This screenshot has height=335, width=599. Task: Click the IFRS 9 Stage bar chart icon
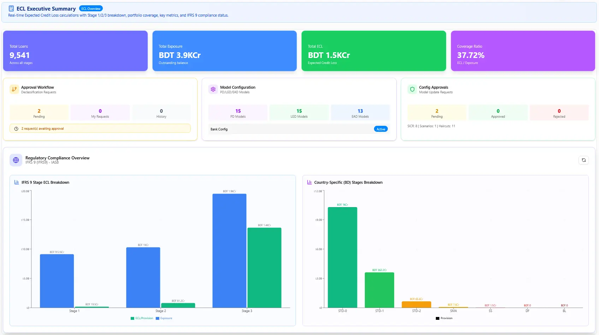click(17, 182)
